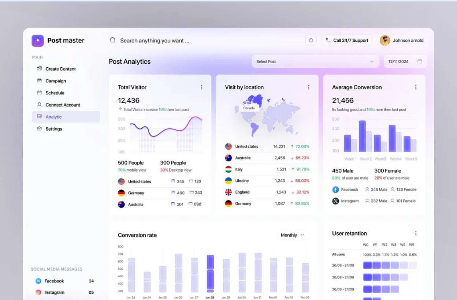Click the Post master logo icon
457x300 pixels.
coord(38,41)
